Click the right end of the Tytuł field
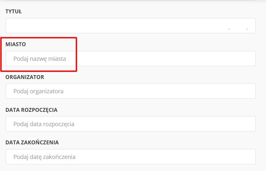Viewport: 266px width, 171px height. pyautogui.click(x=250, y=26)
